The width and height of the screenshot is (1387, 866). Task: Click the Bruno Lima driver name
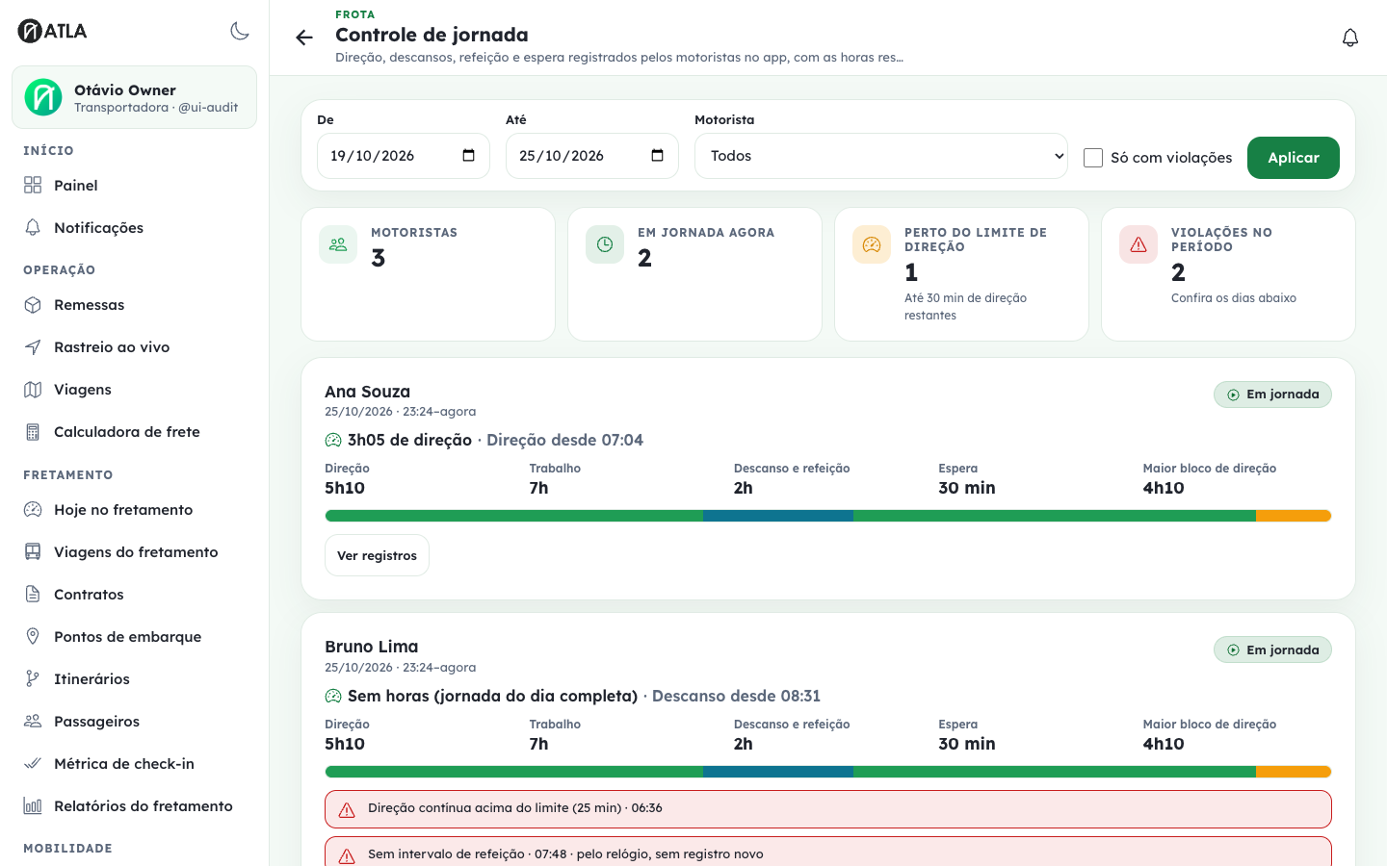point(372,647)
